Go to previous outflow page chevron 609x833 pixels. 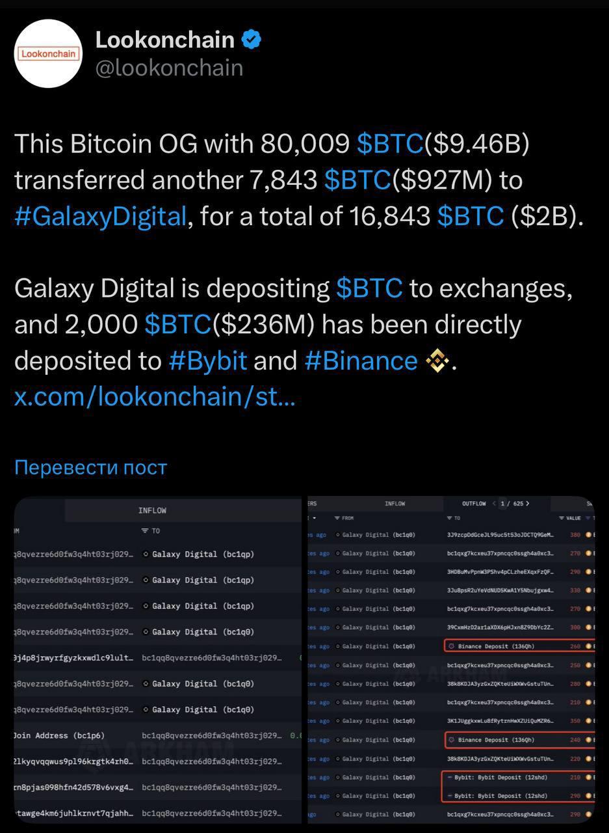pyautogui.click(x=494, y=503)
